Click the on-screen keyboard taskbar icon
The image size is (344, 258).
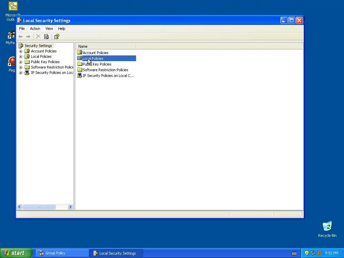[294, 253]
